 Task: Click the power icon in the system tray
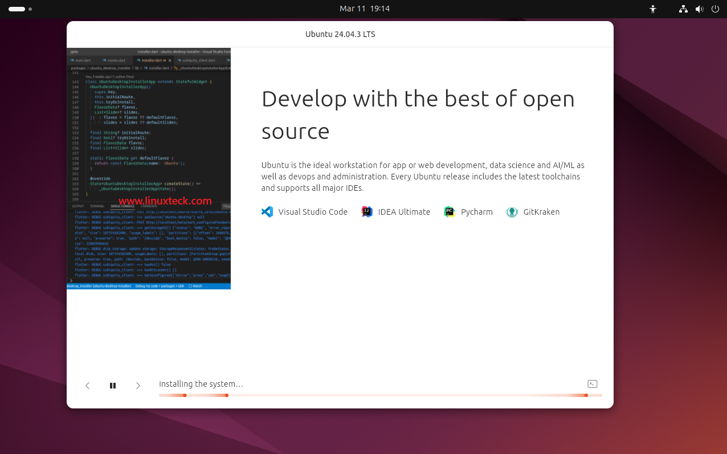(715, 9)
